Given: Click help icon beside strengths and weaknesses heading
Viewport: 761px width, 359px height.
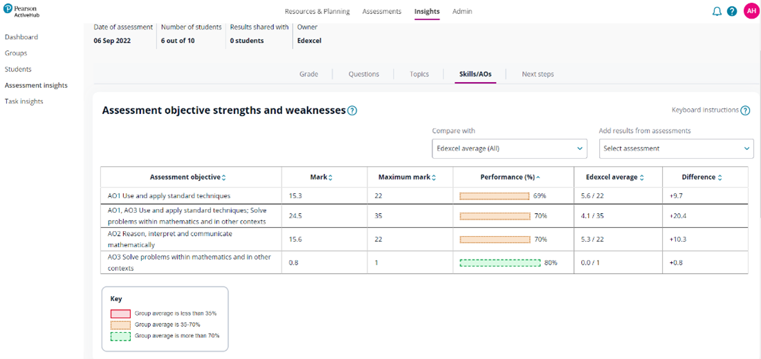Looking at the screenshot, I should (x=352, y=110).
